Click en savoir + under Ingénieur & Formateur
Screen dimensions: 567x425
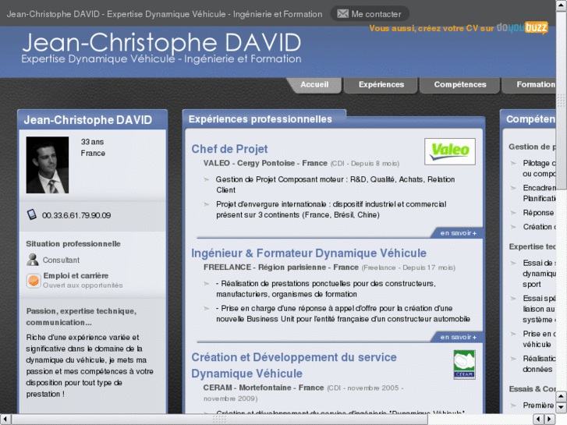(458, 337)
